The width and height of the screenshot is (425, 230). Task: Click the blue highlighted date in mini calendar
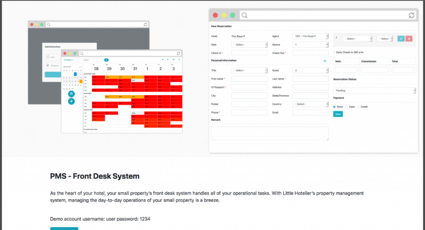75,74
